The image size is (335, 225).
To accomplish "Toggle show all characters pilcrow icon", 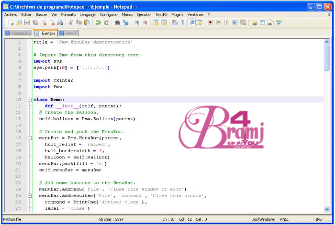I will coord(183,22).
